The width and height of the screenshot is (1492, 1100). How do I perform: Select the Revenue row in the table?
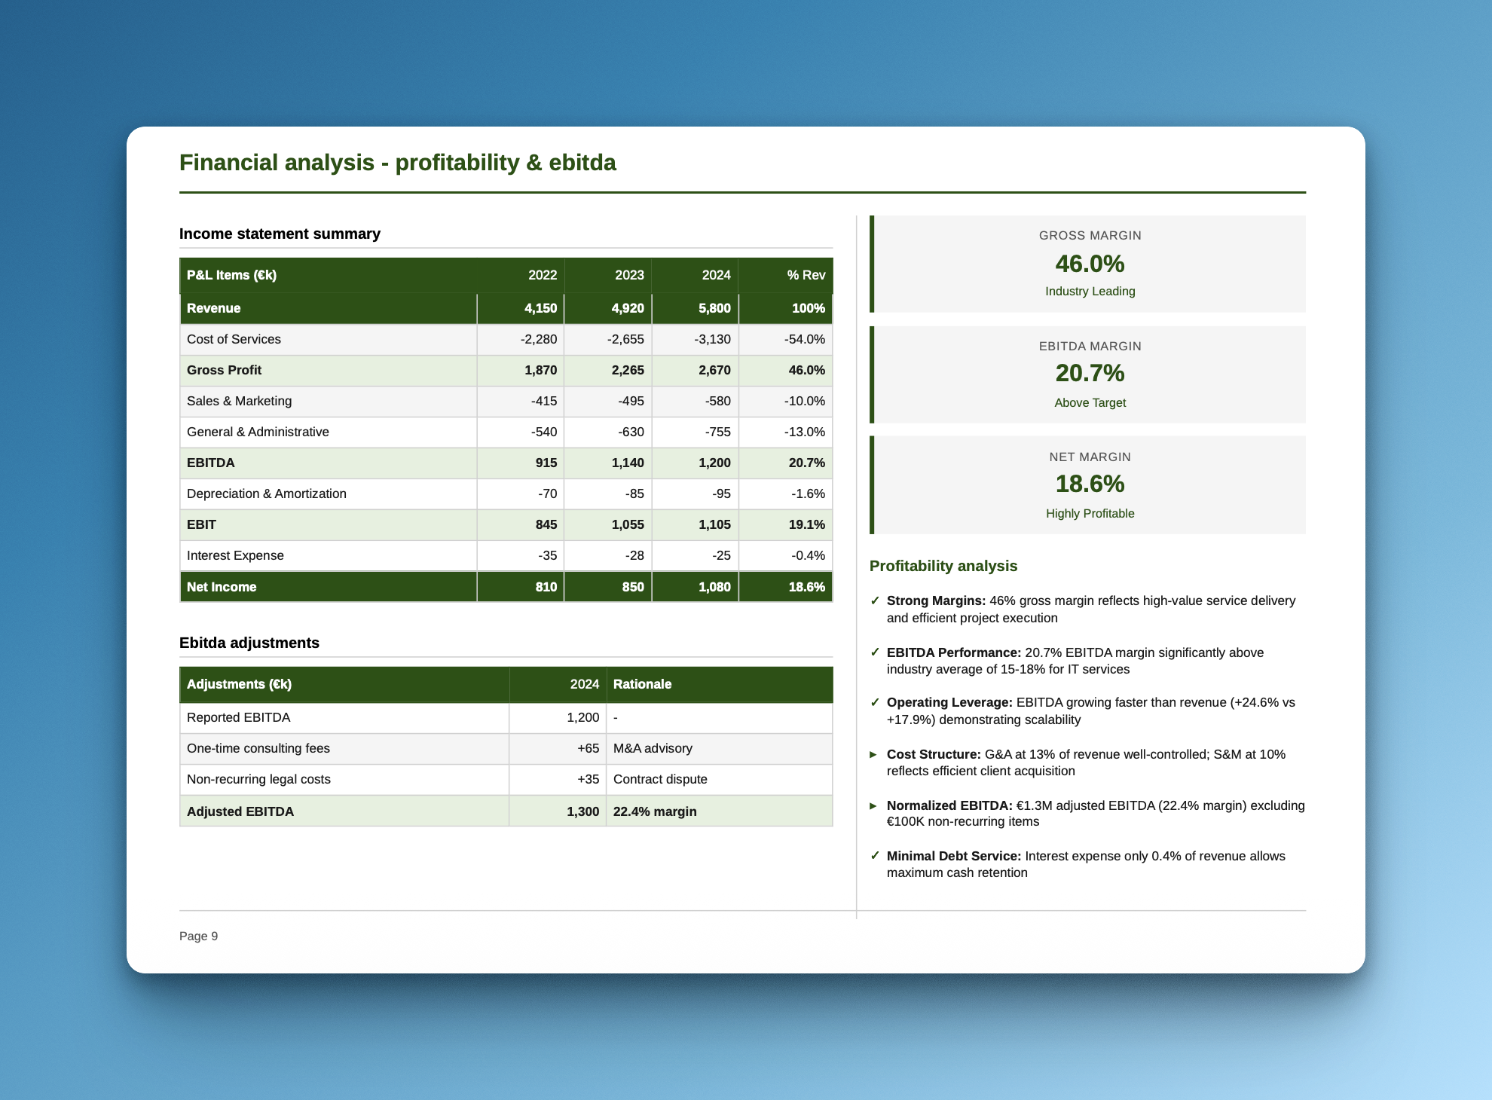(505, 308)
